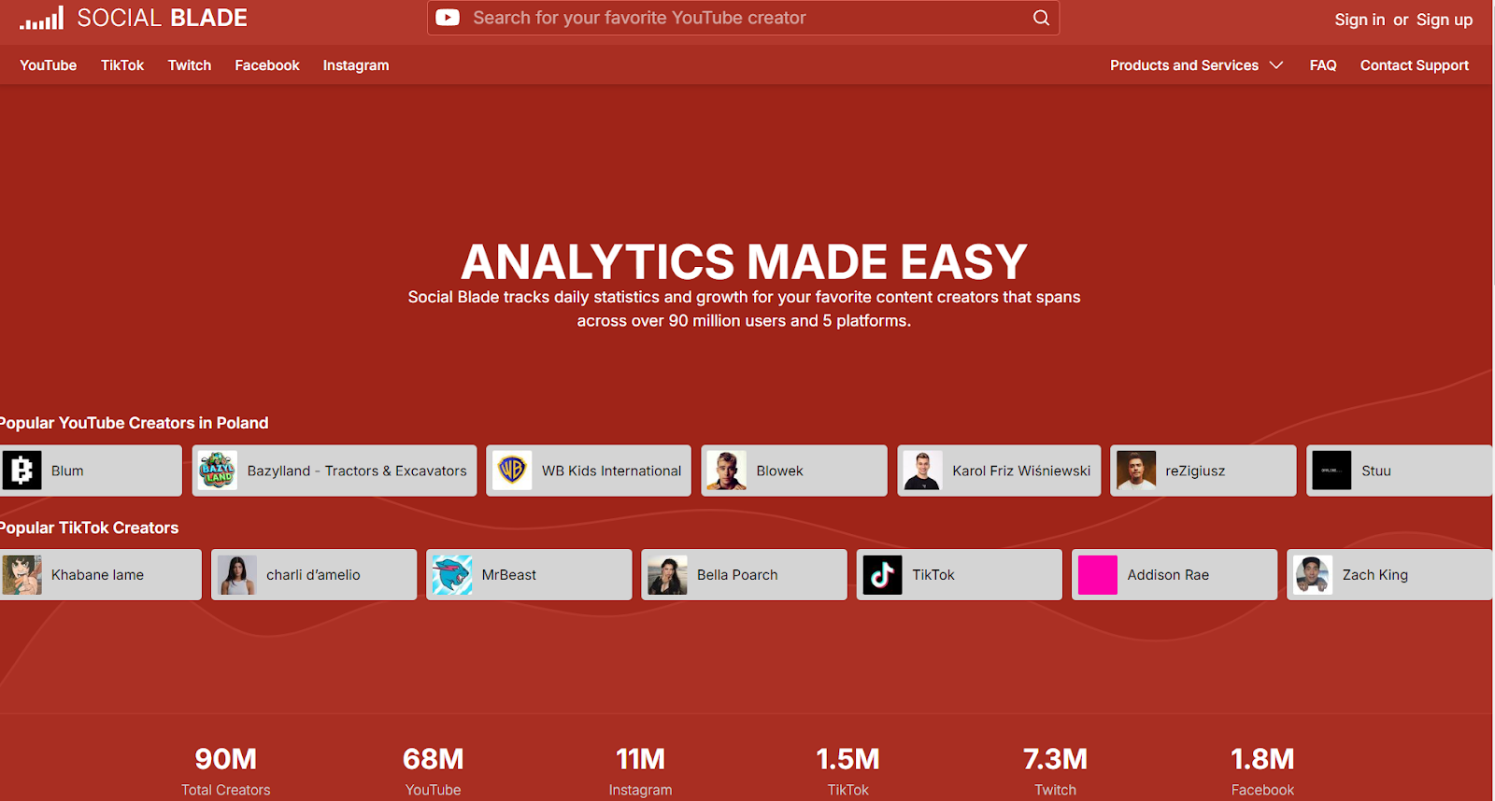Image resolution: width=1495 pixels, height=801 pixels.
Task: Click MrBeast's avatar thumbnail
Action: pyautogui.click(x=452, y=575)
